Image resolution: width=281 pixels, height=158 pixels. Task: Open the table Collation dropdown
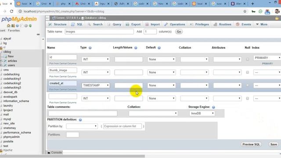(153, 113)
